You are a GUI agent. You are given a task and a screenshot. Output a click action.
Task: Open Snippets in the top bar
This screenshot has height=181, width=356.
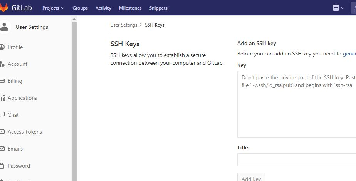click(158, 8)
